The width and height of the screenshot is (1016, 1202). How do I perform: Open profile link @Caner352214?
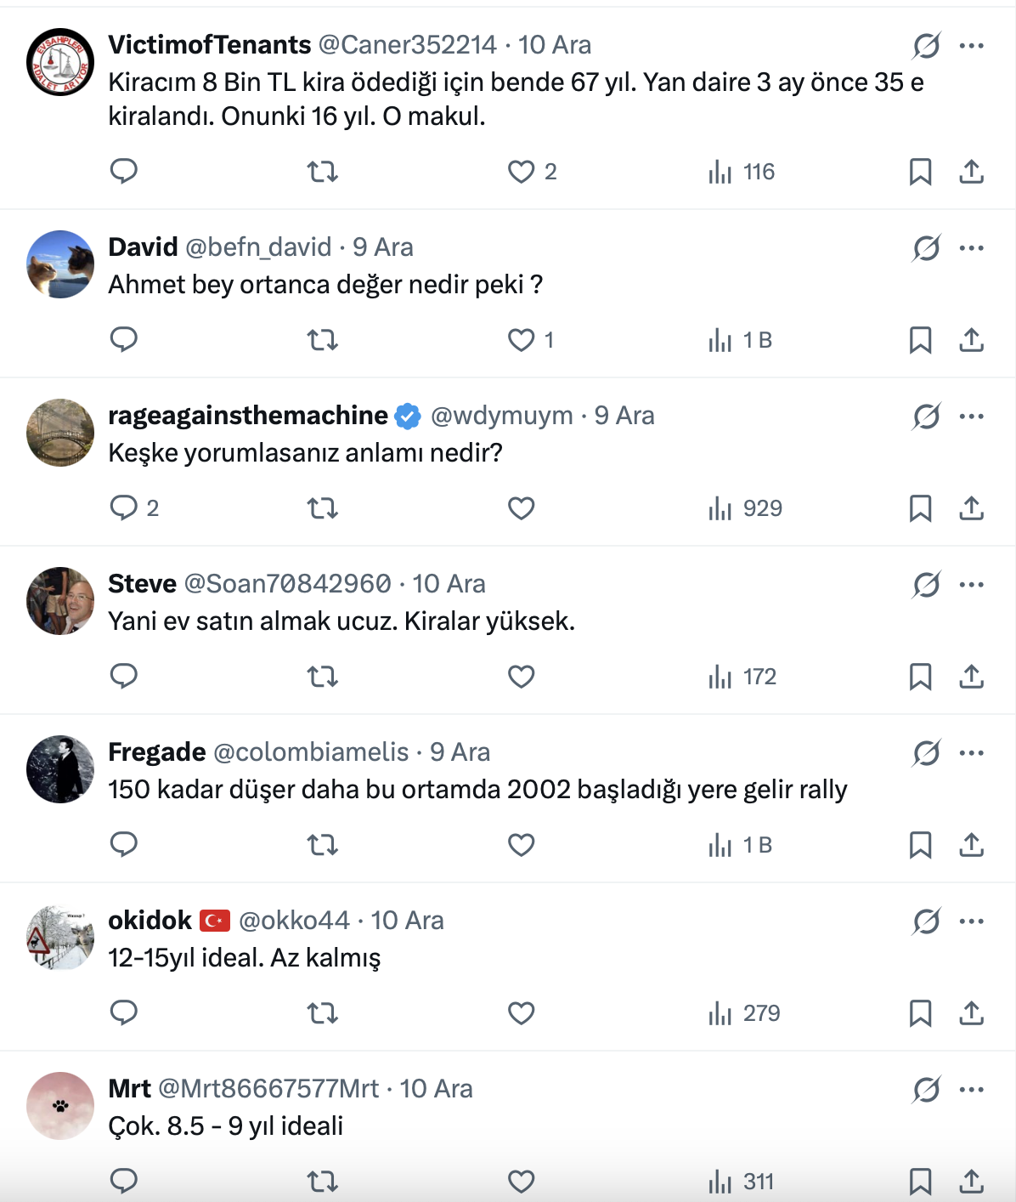pos(407,45)
